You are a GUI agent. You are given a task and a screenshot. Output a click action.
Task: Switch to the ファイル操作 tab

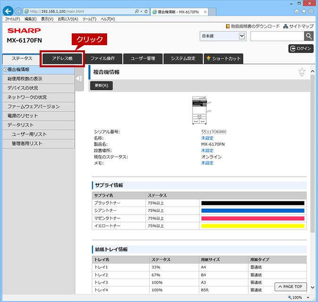(x=103, y=59)
